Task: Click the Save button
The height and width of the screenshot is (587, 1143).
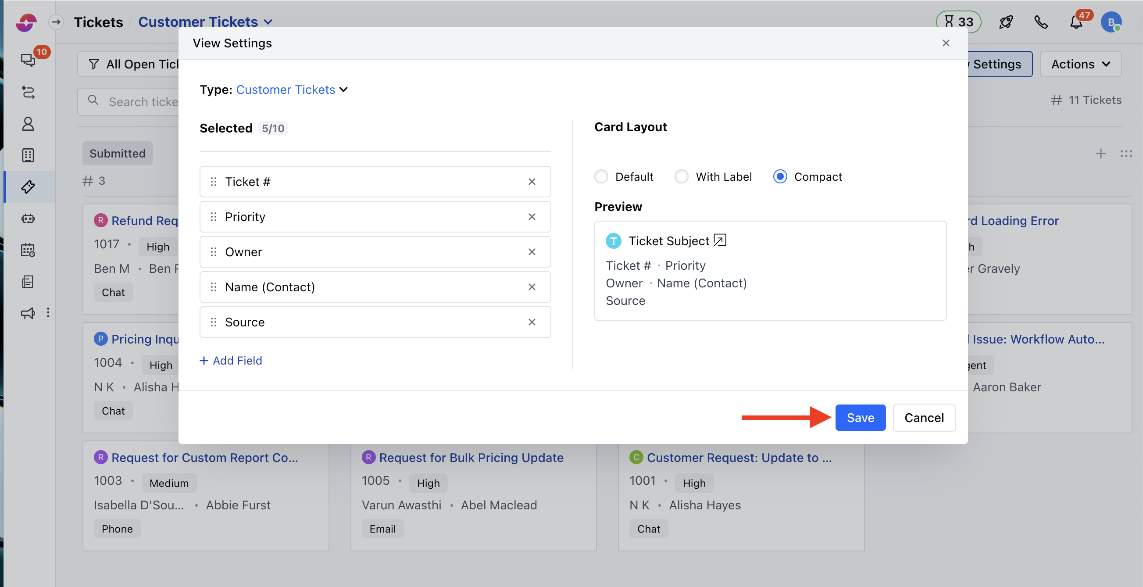Action: [x=860, y=418]
